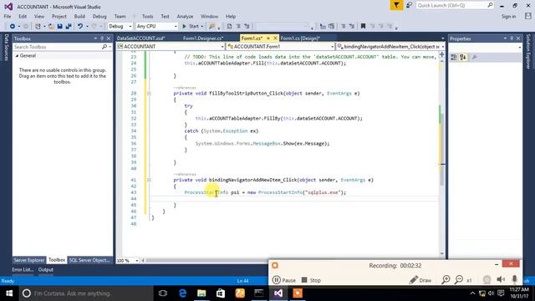
Task: Click the Navigate Backward toolbar icon
Action: tap(12, 26)
